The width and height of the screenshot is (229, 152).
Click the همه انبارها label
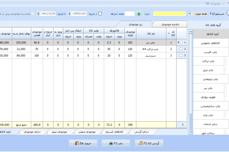[x=117, y=14]
